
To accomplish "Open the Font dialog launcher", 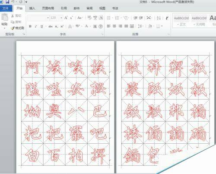I will pyautogui.click(x=102, y=34).
